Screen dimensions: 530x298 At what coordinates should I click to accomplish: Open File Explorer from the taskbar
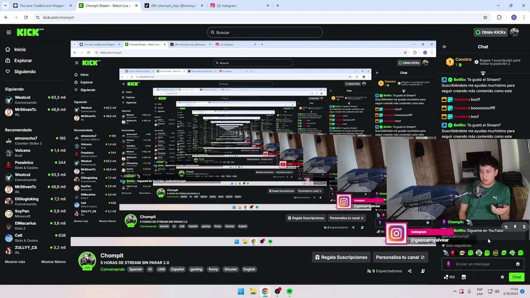253,291
